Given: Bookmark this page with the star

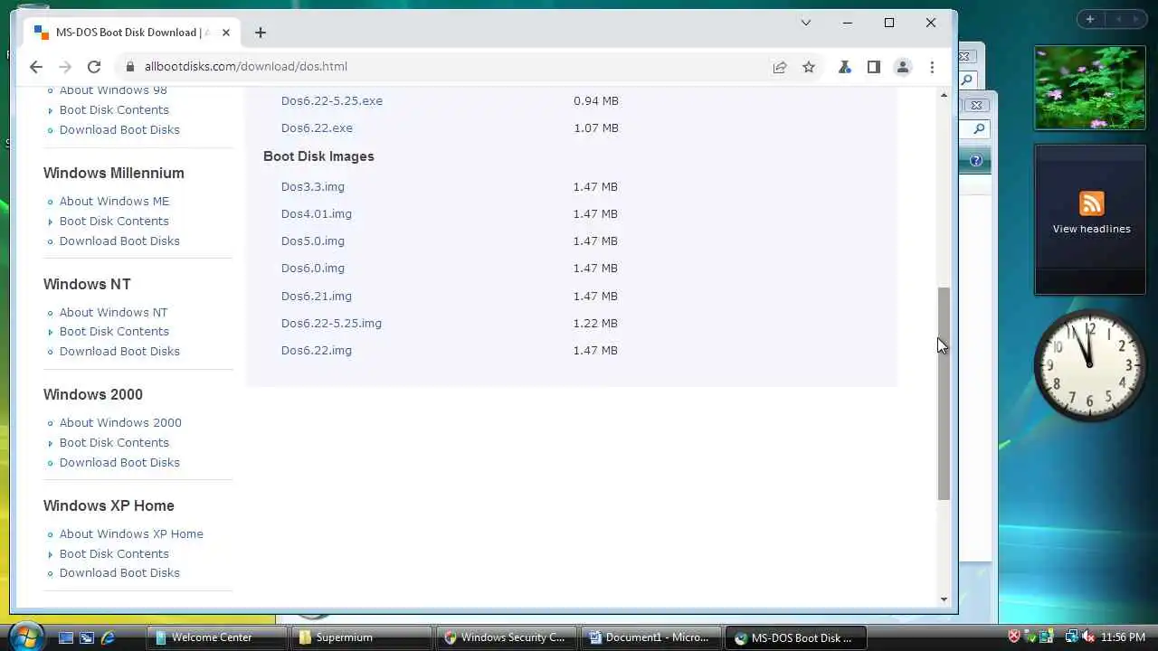Looking at the screenshot, I should 809,67.
